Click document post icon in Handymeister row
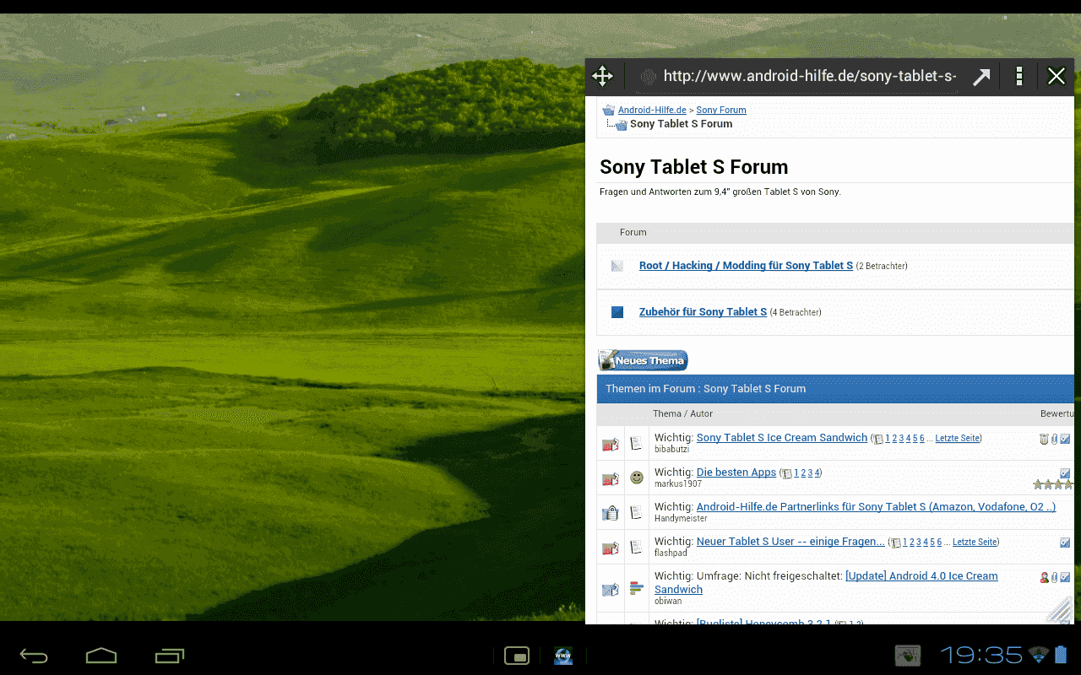 pyautogui.click(x=637, y=512)
